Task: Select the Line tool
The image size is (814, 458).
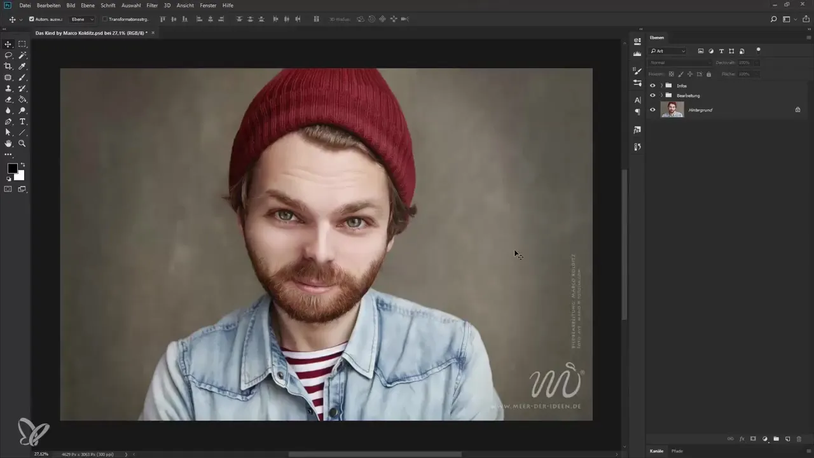Action: [x=22, y=132]
